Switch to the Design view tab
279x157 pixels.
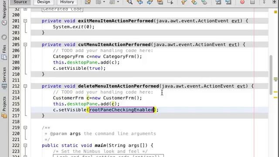(x=44, y=2)
